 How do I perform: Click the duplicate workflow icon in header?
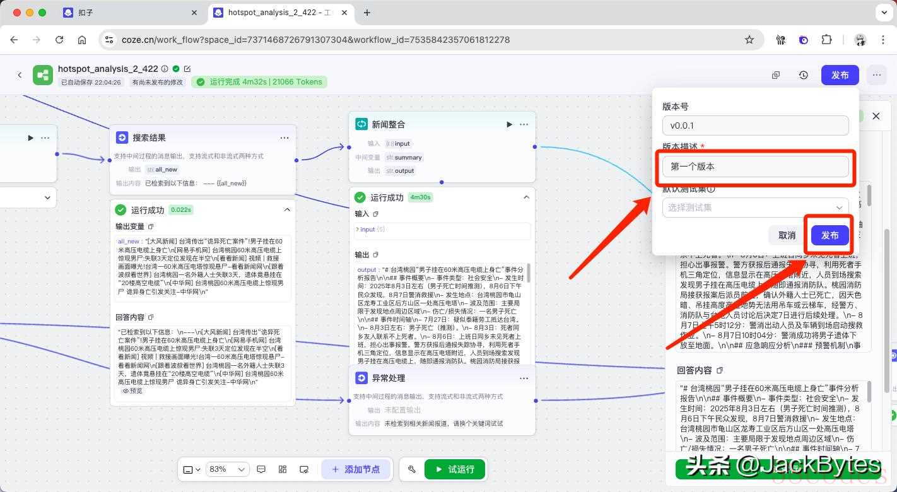tap(776, 75)
